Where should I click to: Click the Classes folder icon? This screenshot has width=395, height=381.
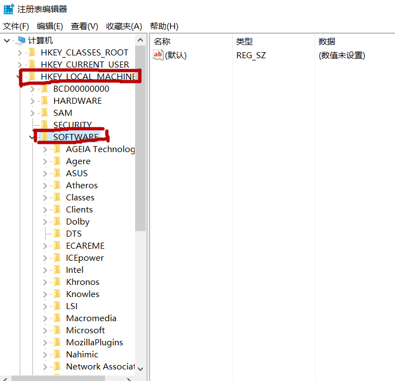(58, 198)
